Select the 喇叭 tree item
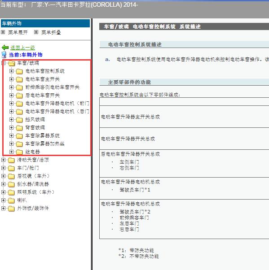Screen dimensions: 269x270 tap(22, 200)
